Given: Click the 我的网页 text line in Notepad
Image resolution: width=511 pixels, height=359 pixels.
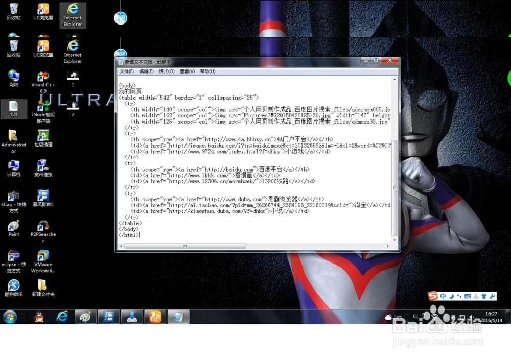Looking at the screenshot, I should pyautogui.click(x=130, y=91).
